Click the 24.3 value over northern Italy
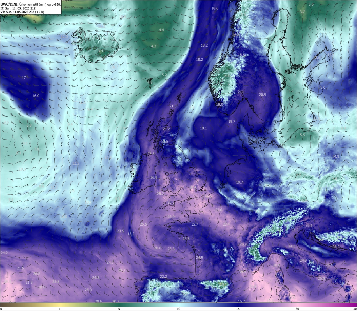357x311 pixels. click(292, 246)
